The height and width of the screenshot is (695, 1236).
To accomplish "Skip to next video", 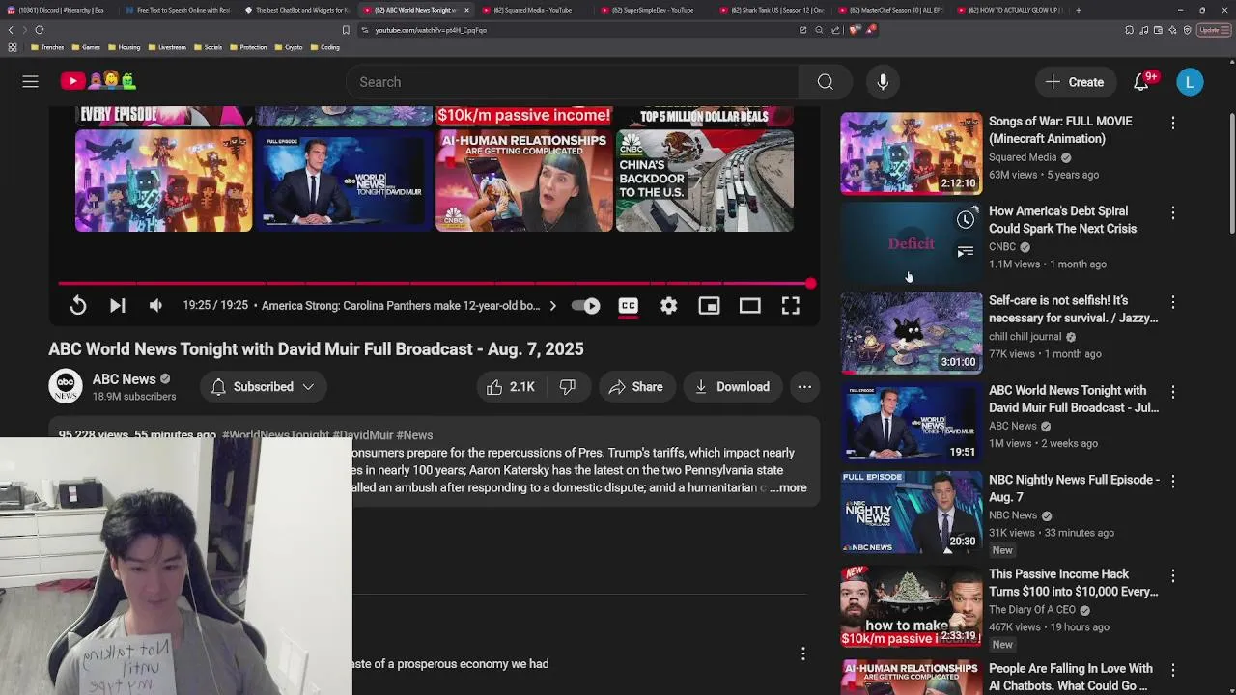I will click(117, 306).
